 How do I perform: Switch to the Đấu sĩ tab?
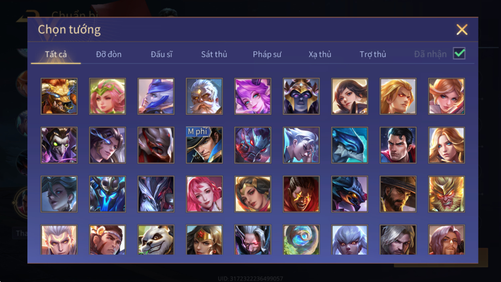161,54
